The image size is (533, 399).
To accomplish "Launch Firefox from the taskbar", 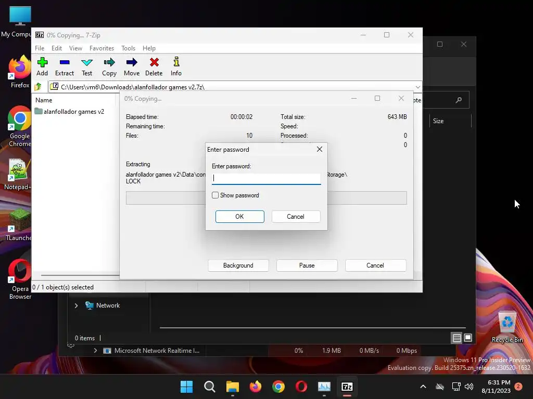I will [x=255, y=387].
